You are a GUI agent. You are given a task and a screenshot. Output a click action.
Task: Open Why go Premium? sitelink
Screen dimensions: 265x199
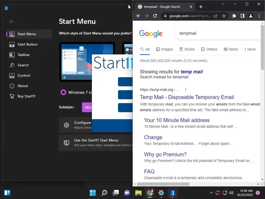click(x=165, y=154)
